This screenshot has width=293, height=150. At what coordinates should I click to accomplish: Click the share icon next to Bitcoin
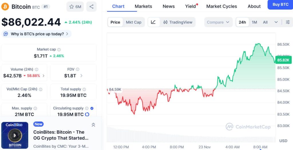(91, 7)
